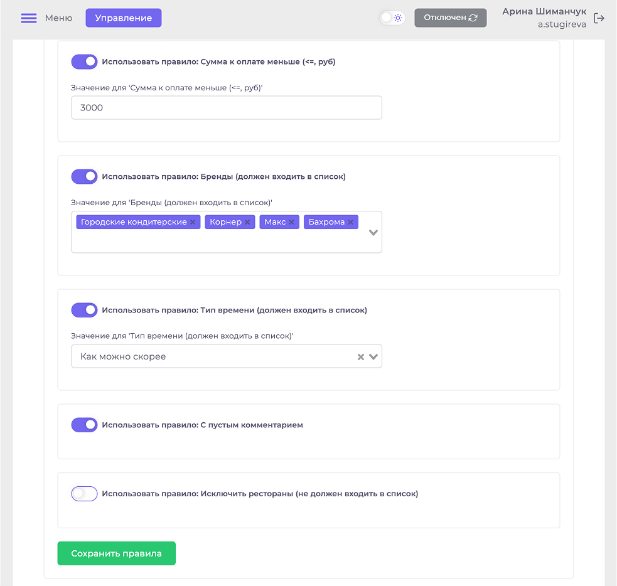This screenshot has height=586, width=617.
Task: Remove the «Бахрома» brand tag
Action: (351, 221)
